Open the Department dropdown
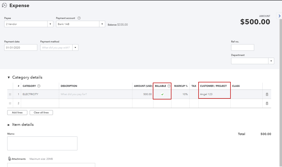282x167 pixels. (x=271, y=61)
